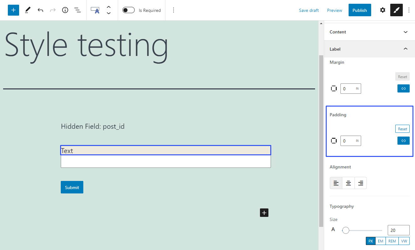Screen dimensions: 415x250
Task: Select the Tools pencil icon
Action: tap(28, 10)
